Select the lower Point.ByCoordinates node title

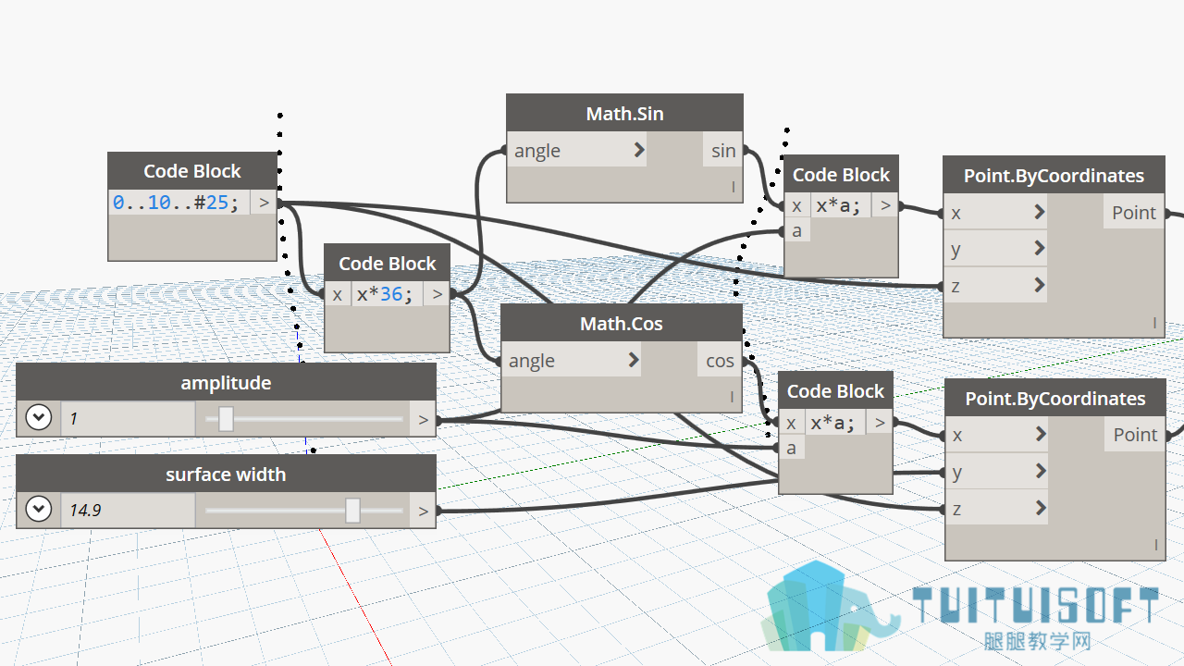pos(1055,398)
